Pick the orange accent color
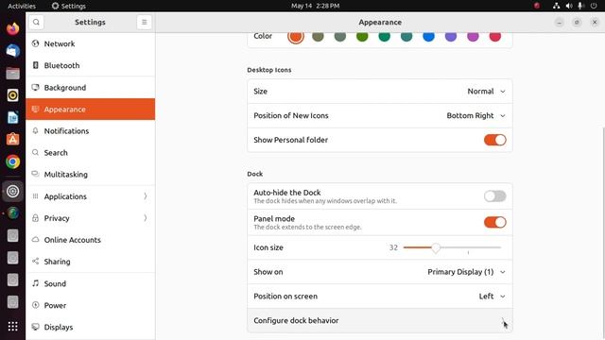The height and width of the screenshot is (340, 605). [x=296, y=36]
